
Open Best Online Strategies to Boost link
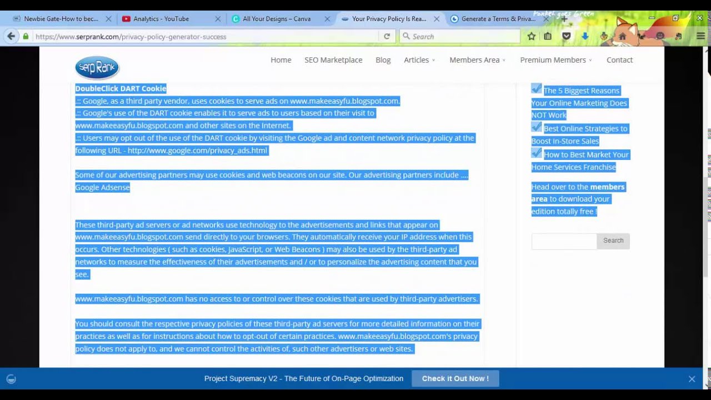pos(579,135)
